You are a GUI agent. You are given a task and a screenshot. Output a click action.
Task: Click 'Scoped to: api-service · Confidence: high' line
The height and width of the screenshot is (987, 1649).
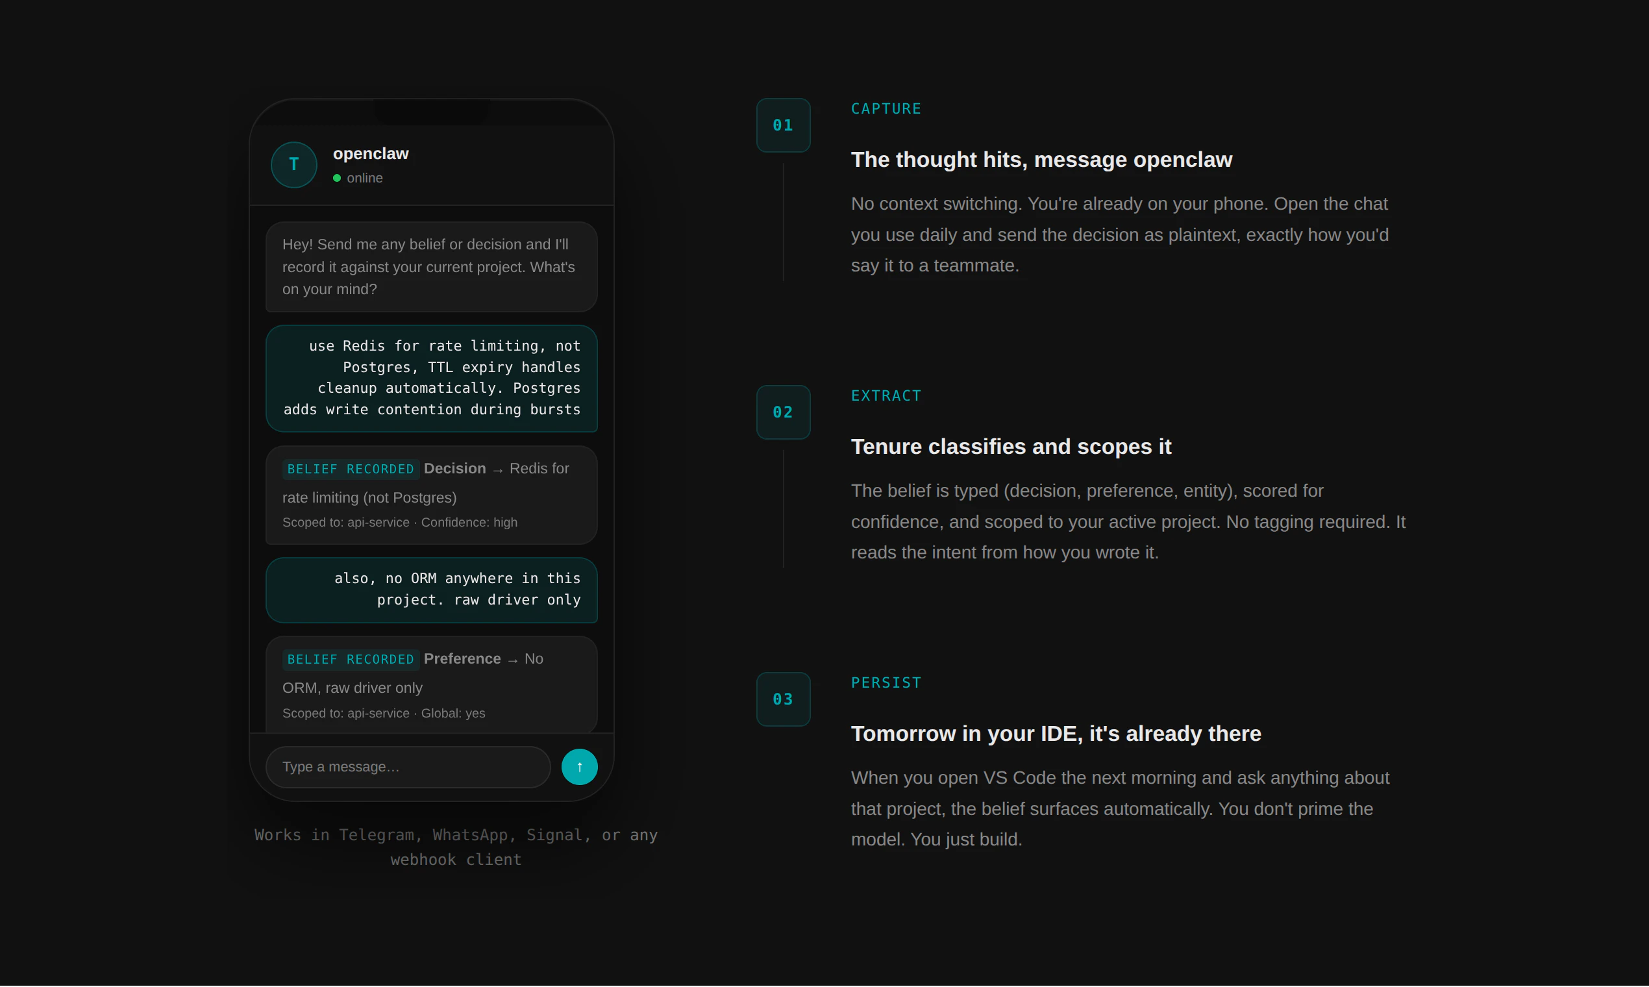pos(400,523)
